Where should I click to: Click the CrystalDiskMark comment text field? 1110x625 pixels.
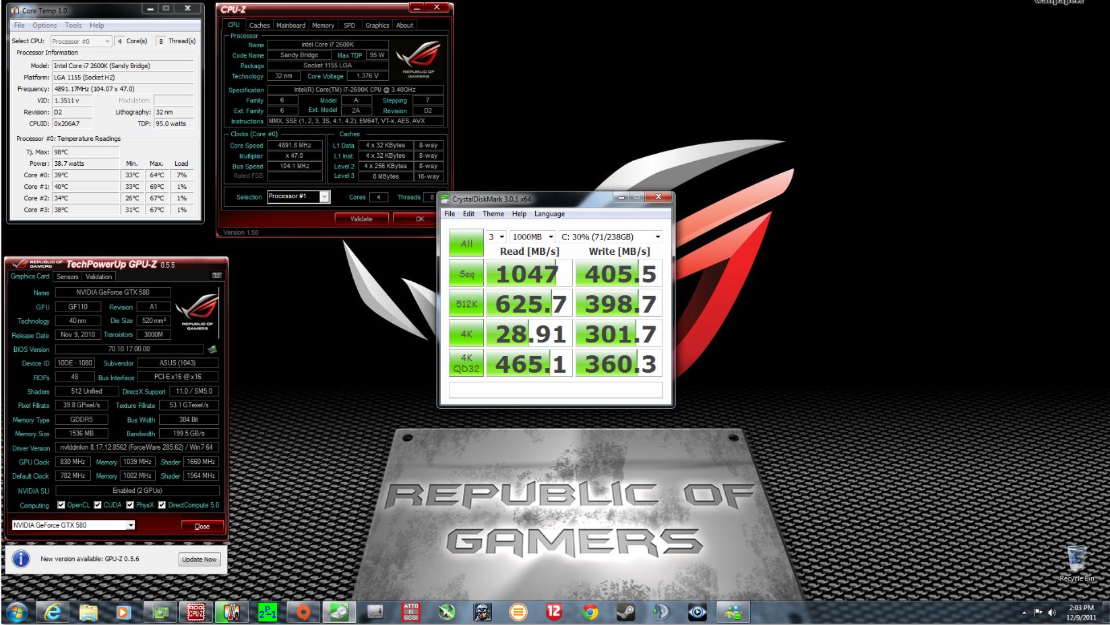click(556, 390)
